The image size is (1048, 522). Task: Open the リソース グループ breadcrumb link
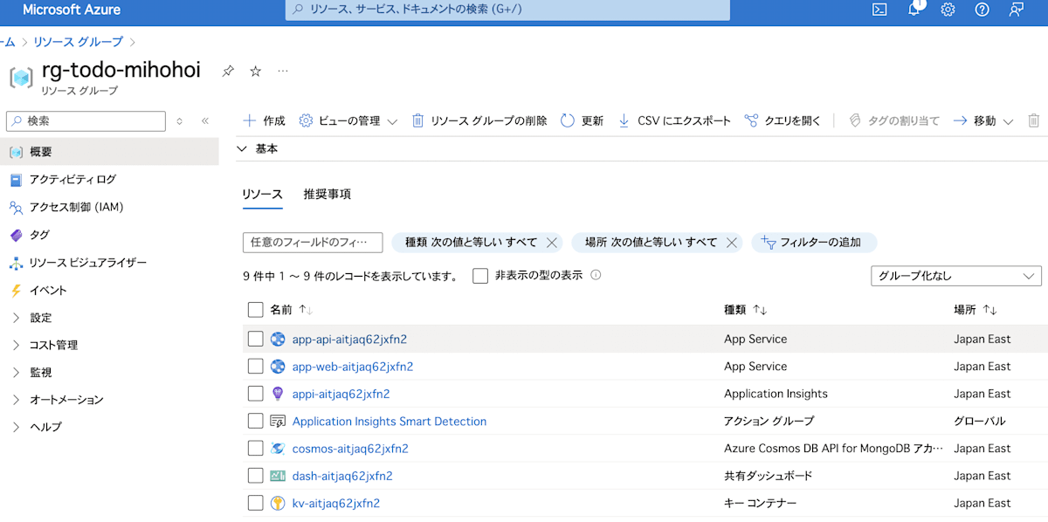(78, 42)
